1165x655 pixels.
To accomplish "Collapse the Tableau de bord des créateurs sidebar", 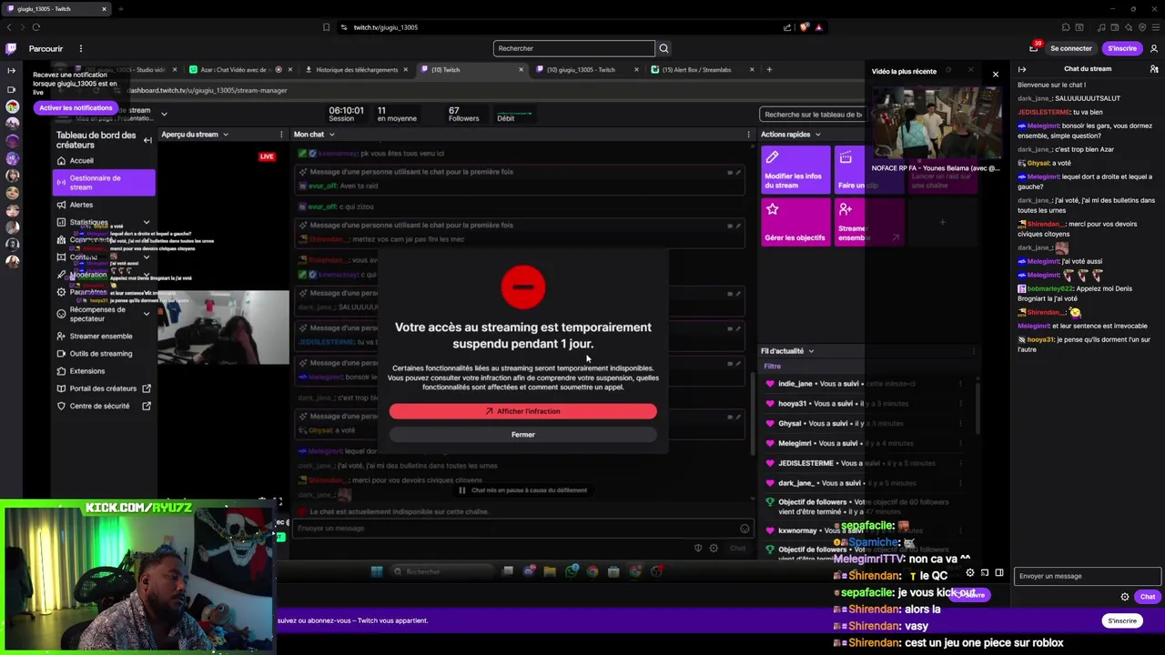I will pos(147,140).
